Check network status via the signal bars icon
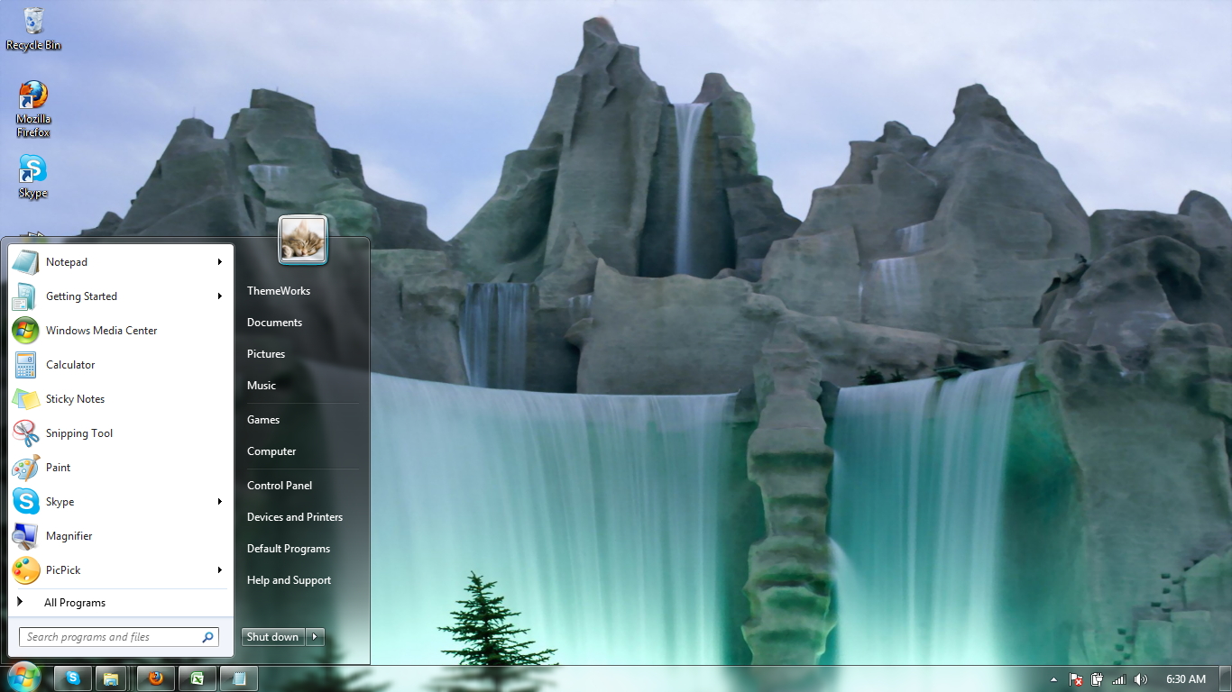Screen dimensions: 1232x692 pos(1119,678)
